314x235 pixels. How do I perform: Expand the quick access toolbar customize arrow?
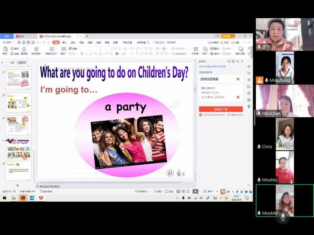click(49, 42)
